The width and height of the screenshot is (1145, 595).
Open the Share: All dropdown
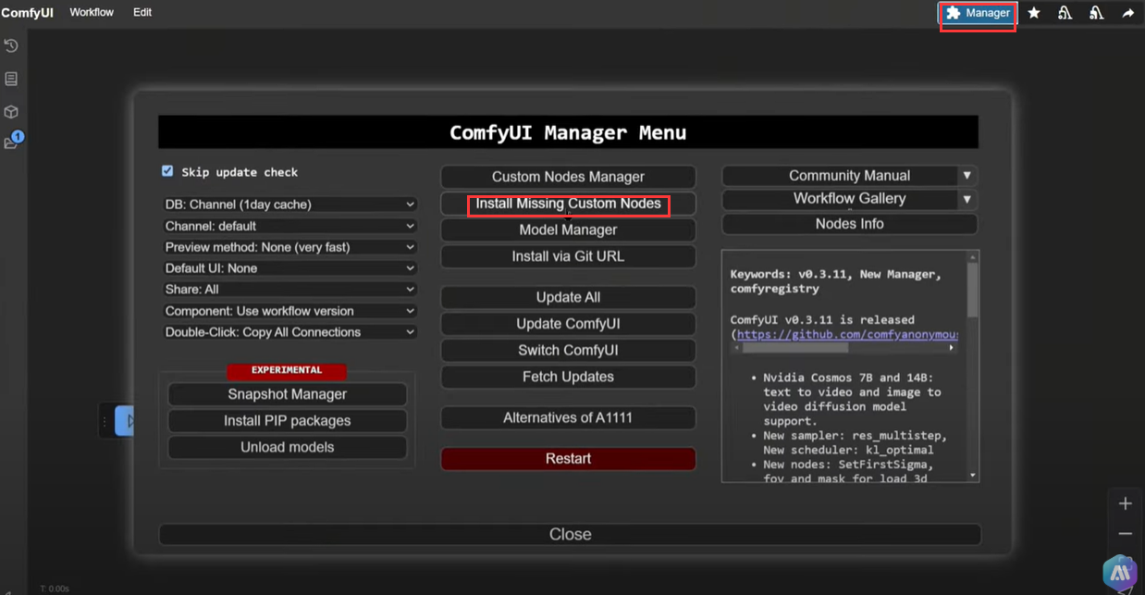289,290
